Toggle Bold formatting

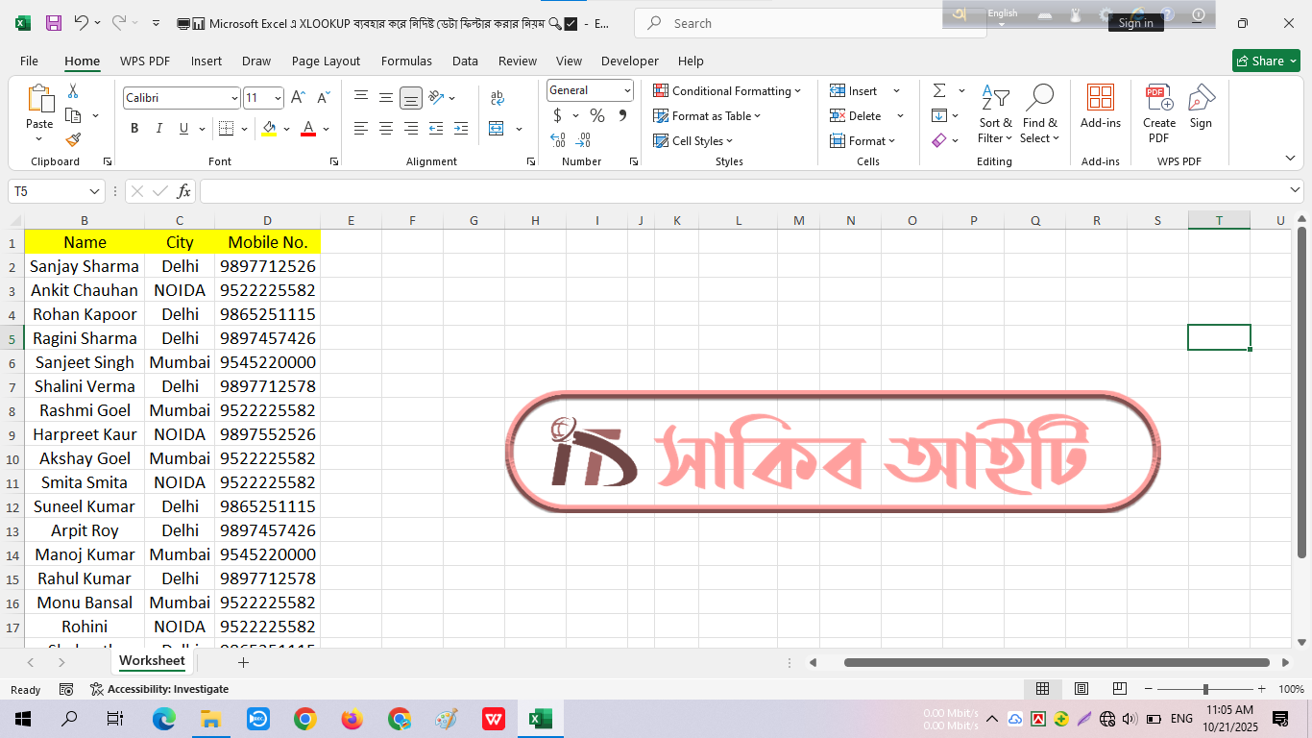point(134,129)
